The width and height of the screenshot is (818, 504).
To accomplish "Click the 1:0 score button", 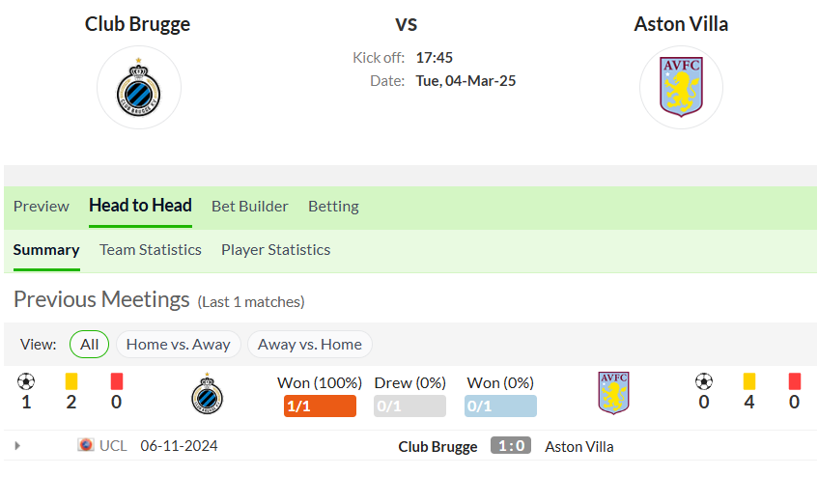I will 511,445.
